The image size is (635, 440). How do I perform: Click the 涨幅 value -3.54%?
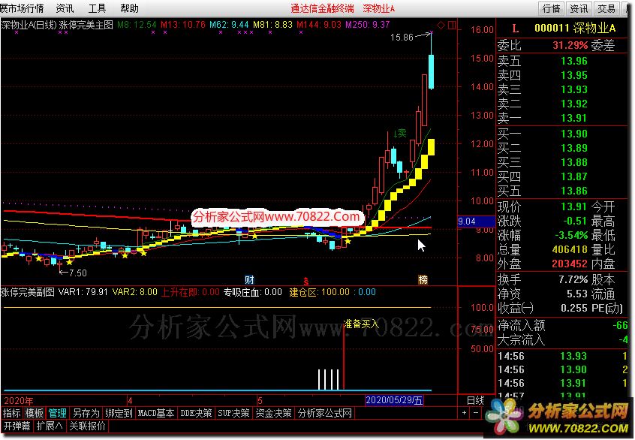point(571,236)
